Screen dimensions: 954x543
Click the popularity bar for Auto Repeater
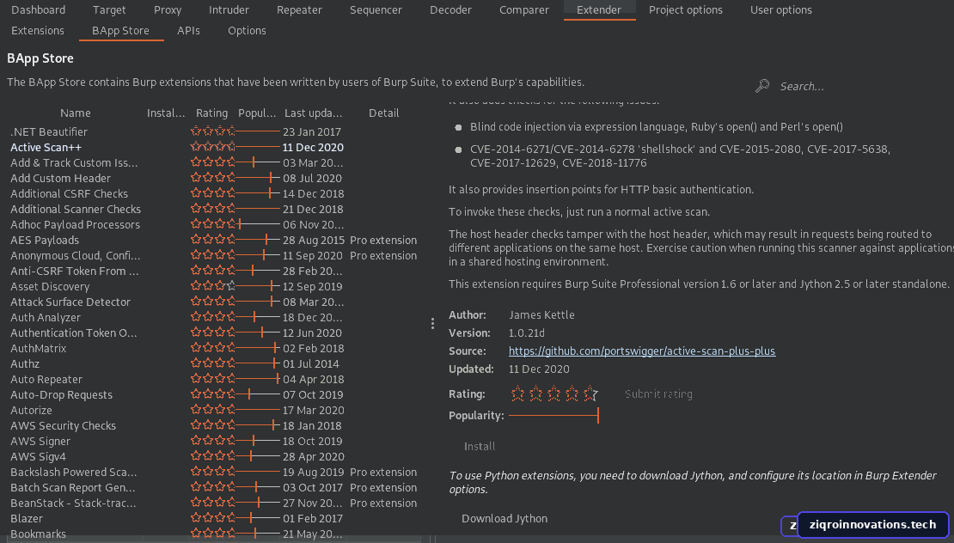point(258,379)
